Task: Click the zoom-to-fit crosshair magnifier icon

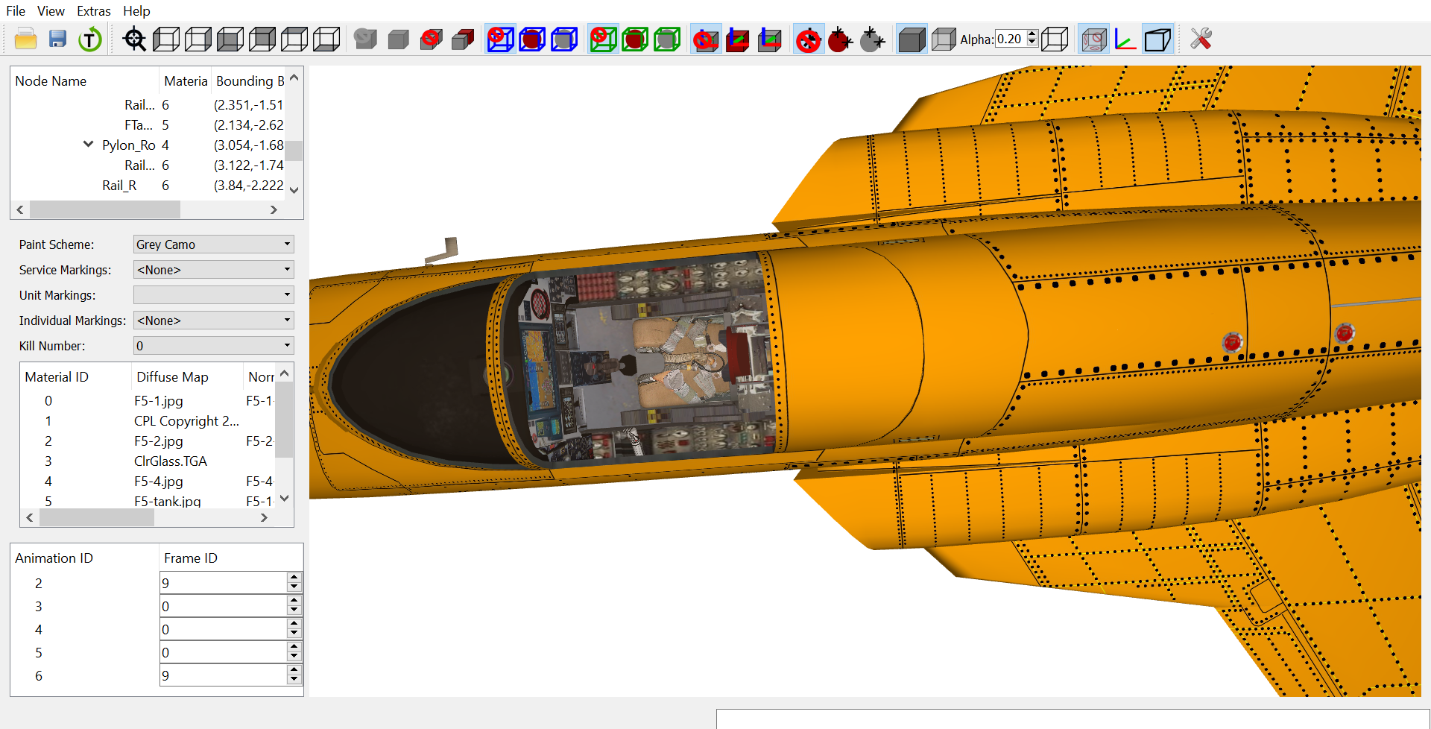Action: 135,39
